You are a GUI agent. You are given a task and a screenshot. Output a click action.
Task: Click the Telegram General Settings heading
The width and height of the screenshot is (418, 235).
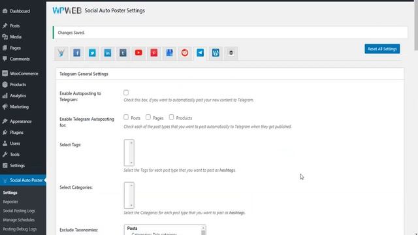(x=84, y=74)
